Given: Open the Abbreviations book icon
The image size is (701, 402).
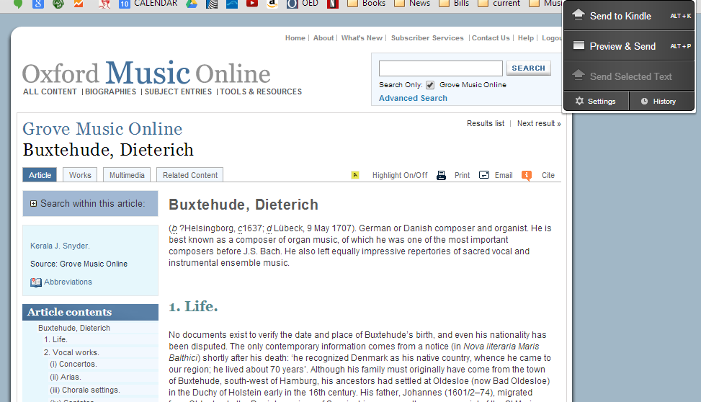Looking at the screenshot, I should coord(36,282).
